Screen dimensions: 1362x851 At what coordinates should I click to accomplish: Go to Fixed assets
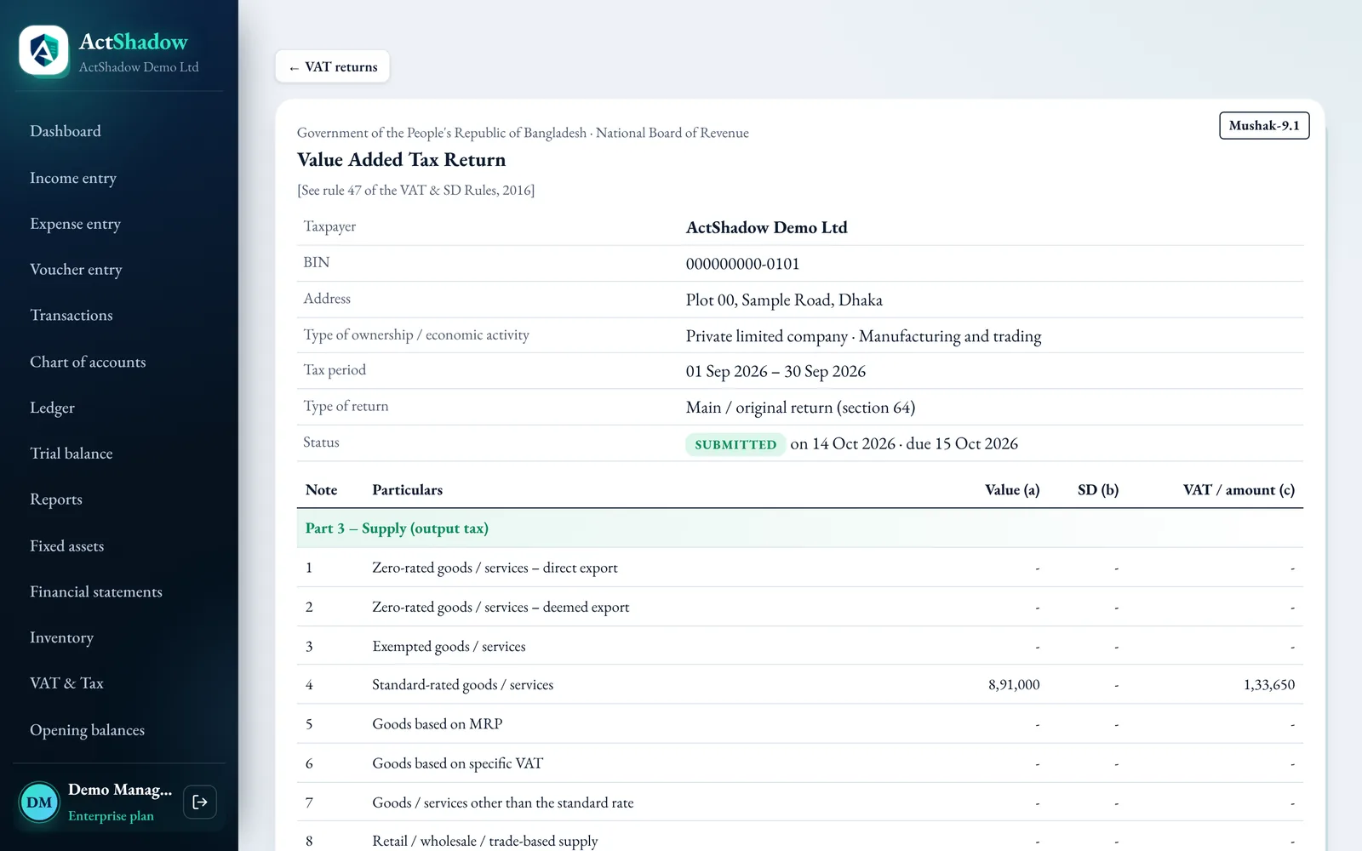pos(67,545)
